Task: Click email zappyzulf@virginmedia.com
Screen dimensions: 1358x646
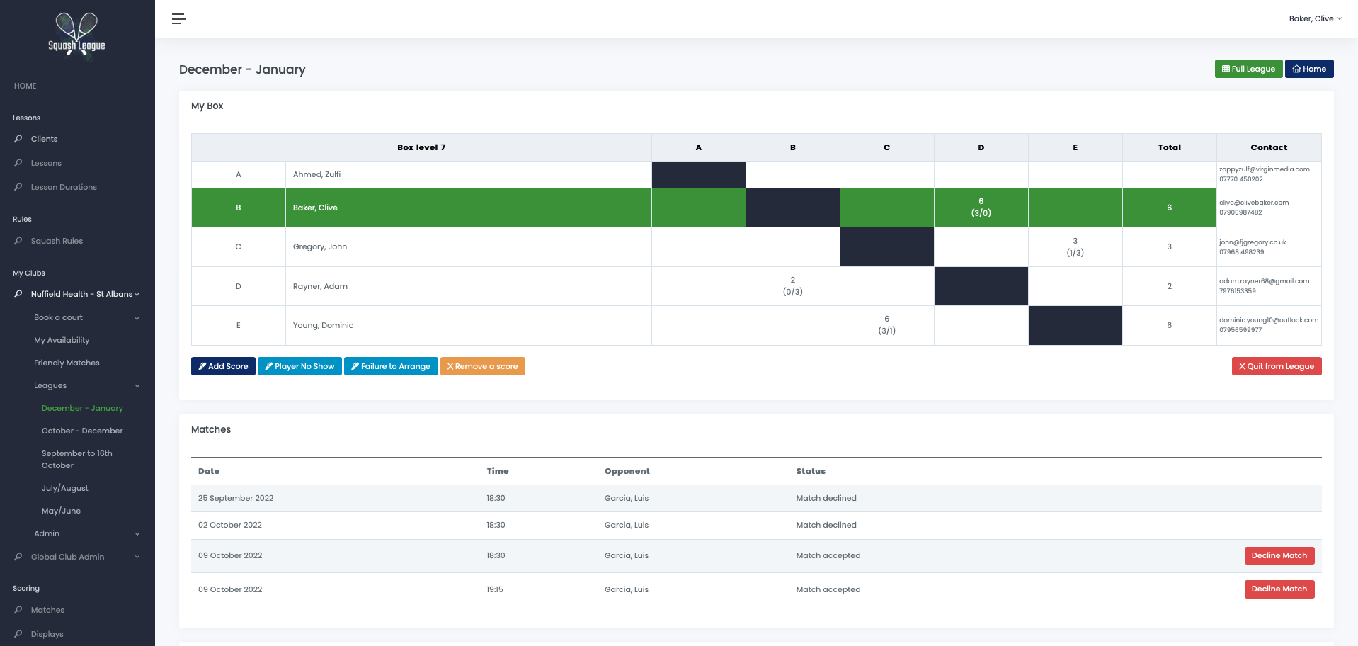Action: [x=1264, y=169]
